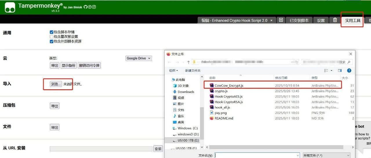
Task: Select 音乐 folder in navigation tree
Action: pos(178,116)
